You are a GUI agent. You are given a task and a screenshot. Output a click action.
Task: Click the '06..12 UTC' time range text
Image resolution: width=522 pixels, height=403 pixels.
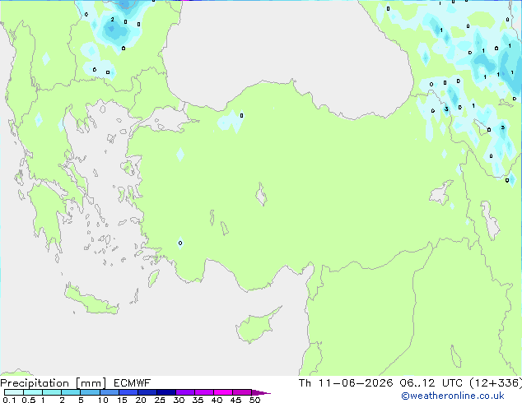[x=431, y=383]
